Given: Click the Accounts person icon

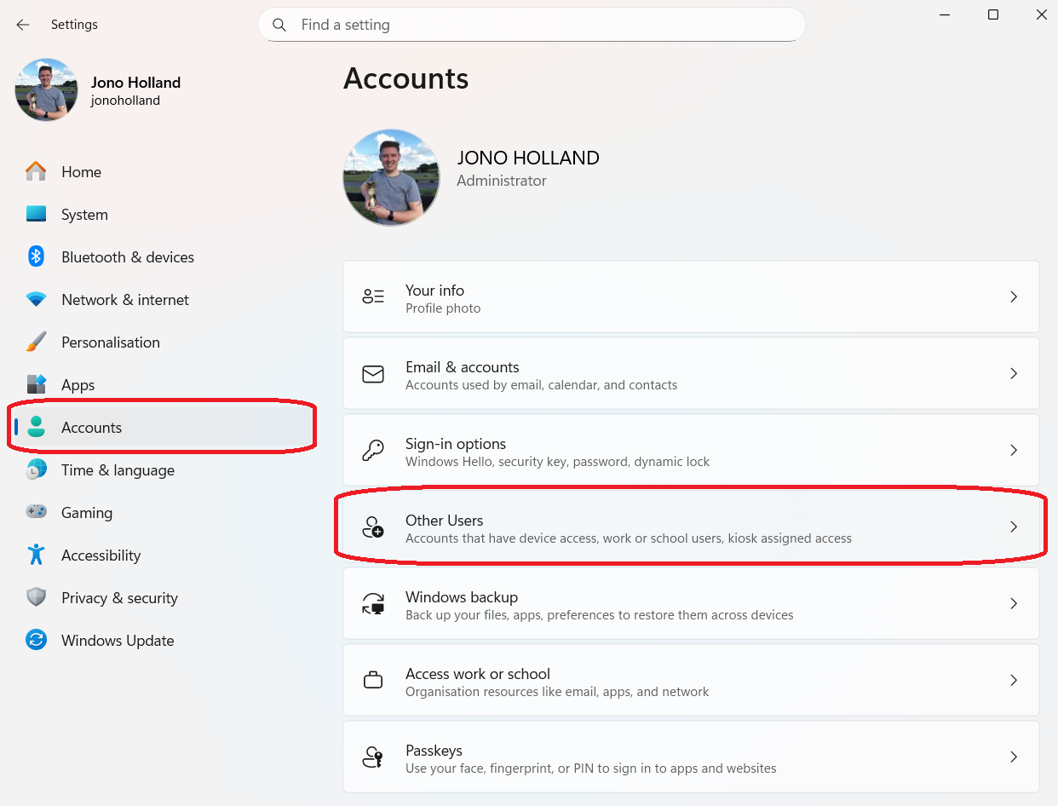Looking at the screenshot, I should click(36, 427).
